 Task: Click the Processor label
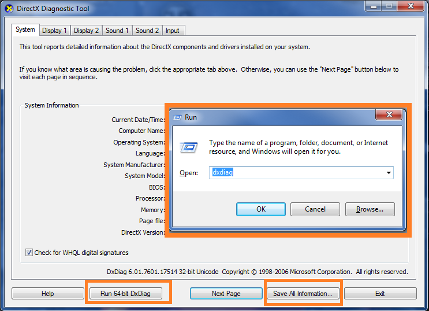click(150, 198)
